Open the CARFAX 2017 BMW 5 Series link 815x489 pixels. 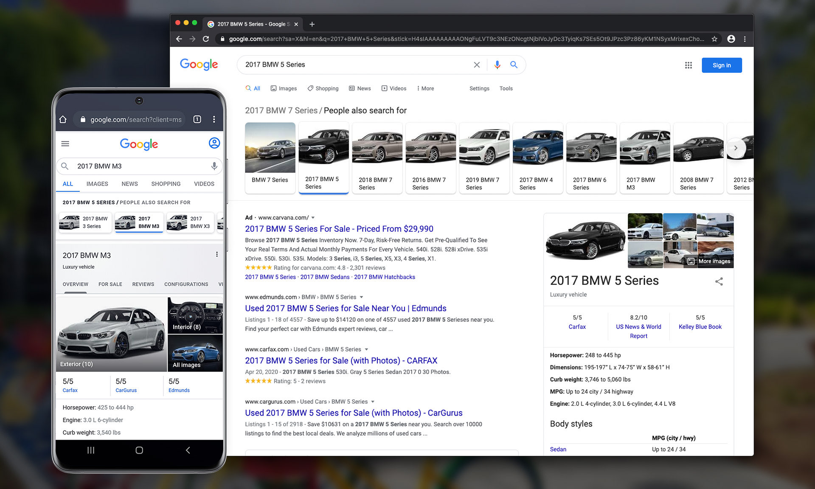(341, 360)
